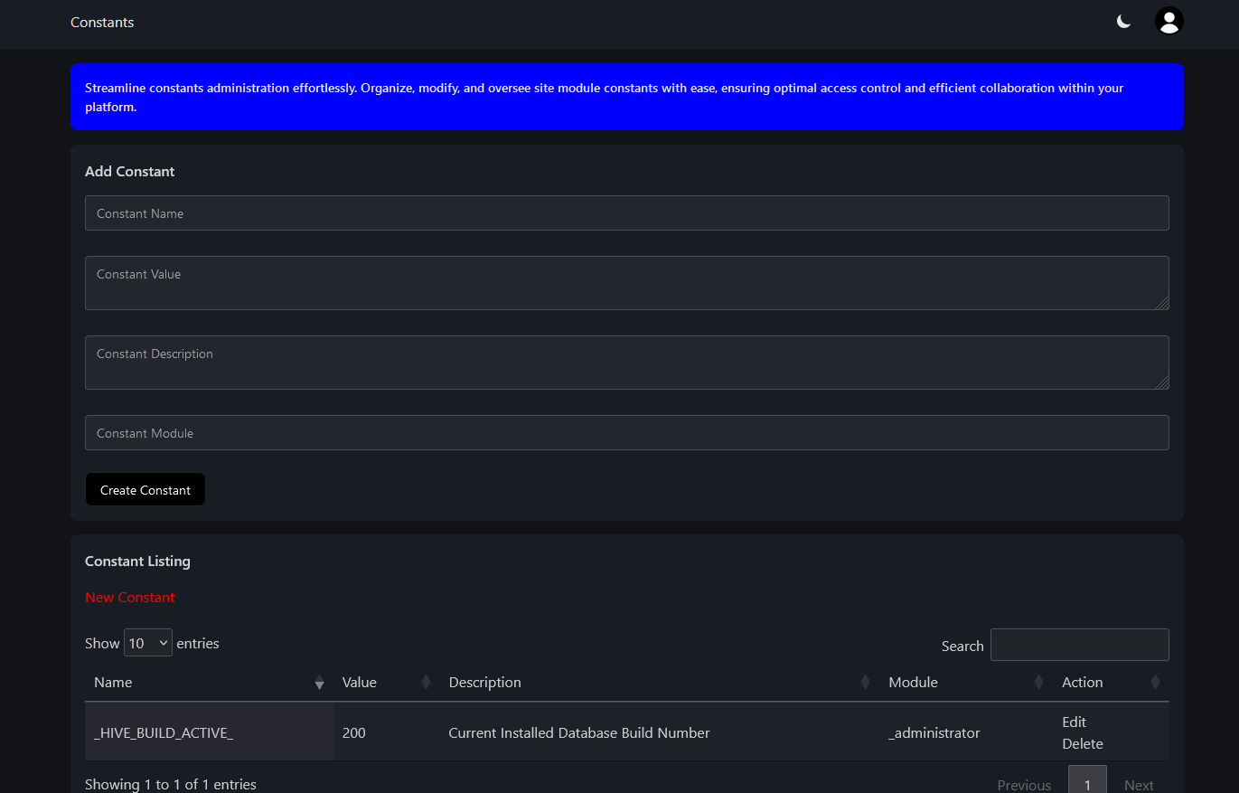Open the Show entries dropdown
The height and width of the screenshot is (793, 1239).
point(147,643)
